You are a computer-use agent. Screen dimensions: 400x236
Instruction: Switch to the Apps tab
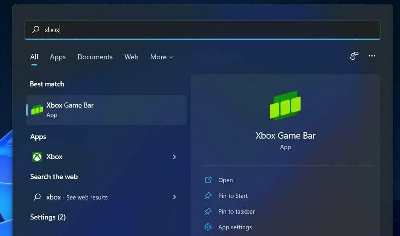click(58, 57)
